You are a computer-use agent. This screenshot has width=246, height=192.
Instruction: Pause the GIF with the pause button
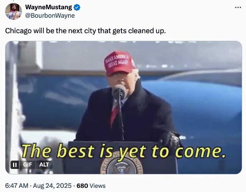coord(15,165)
